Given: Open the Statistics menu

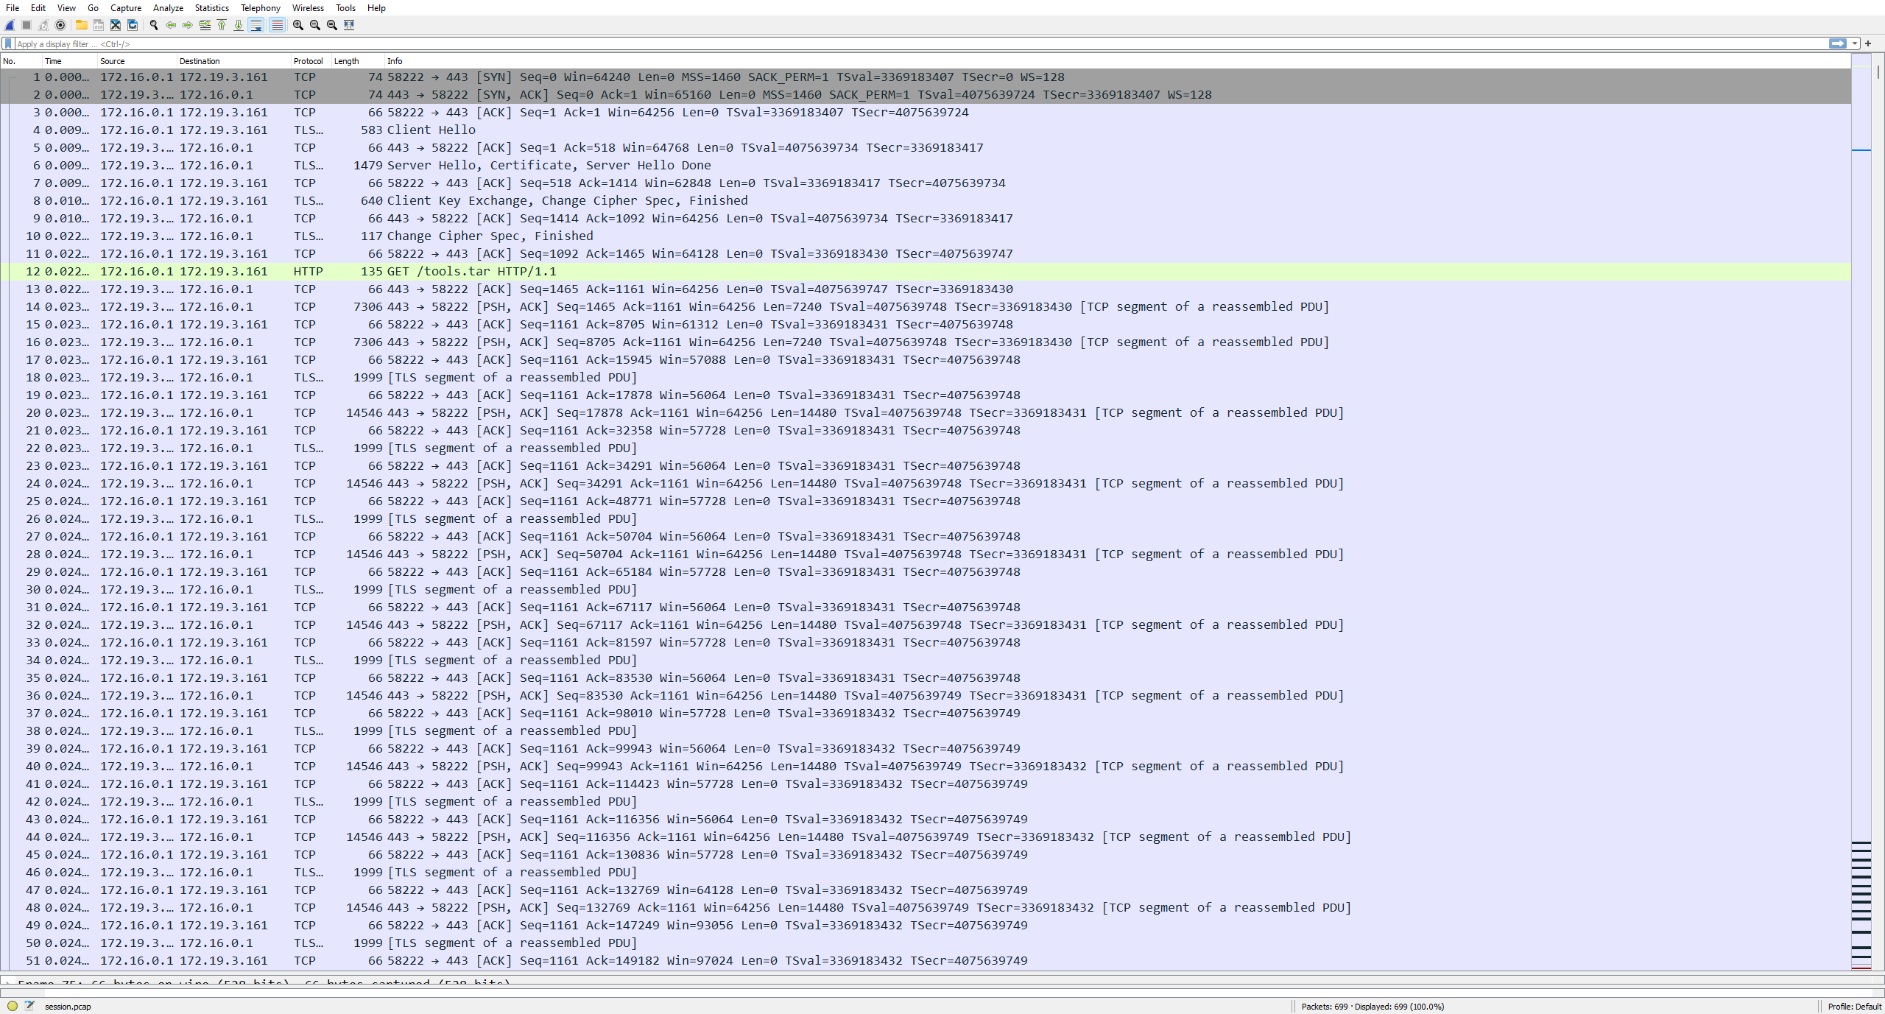Looking at the screenshot, I should pos(212,8).
